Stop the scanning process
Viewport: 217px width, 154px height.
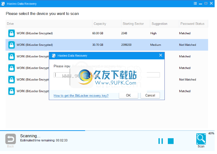171,141
